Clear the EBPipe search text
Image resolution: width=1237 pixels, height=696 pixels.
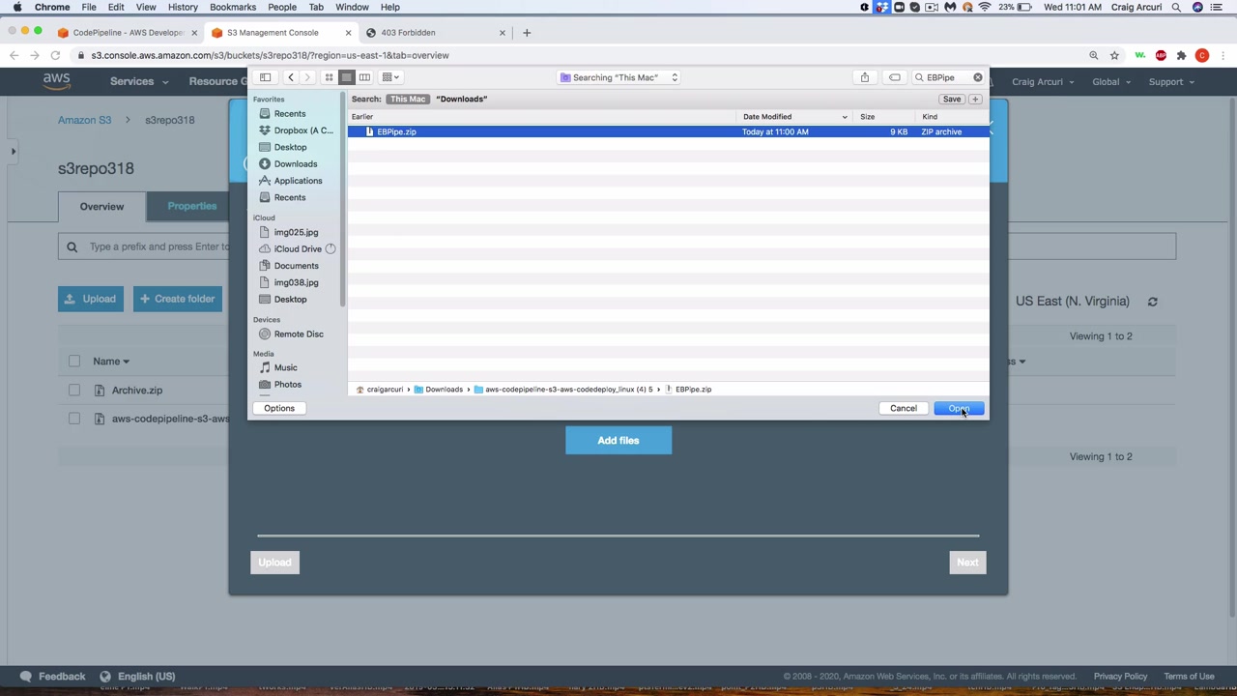978,77
